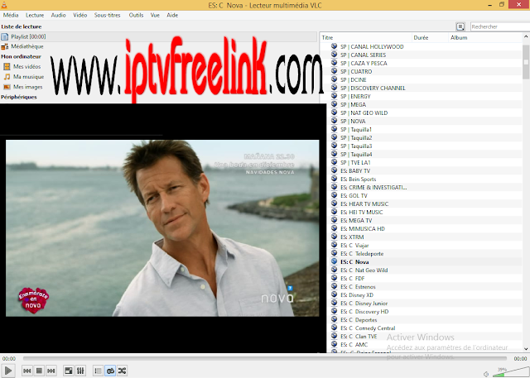530x378 pixels.
Task: Click globe icon beside ES: C Estrenos
Action: point(334,286)
